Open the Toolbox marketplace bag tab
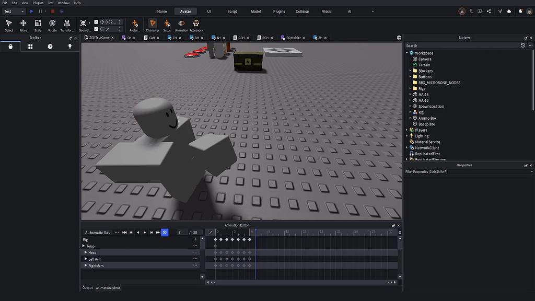The image size is (535, 301). click(10, 47)
